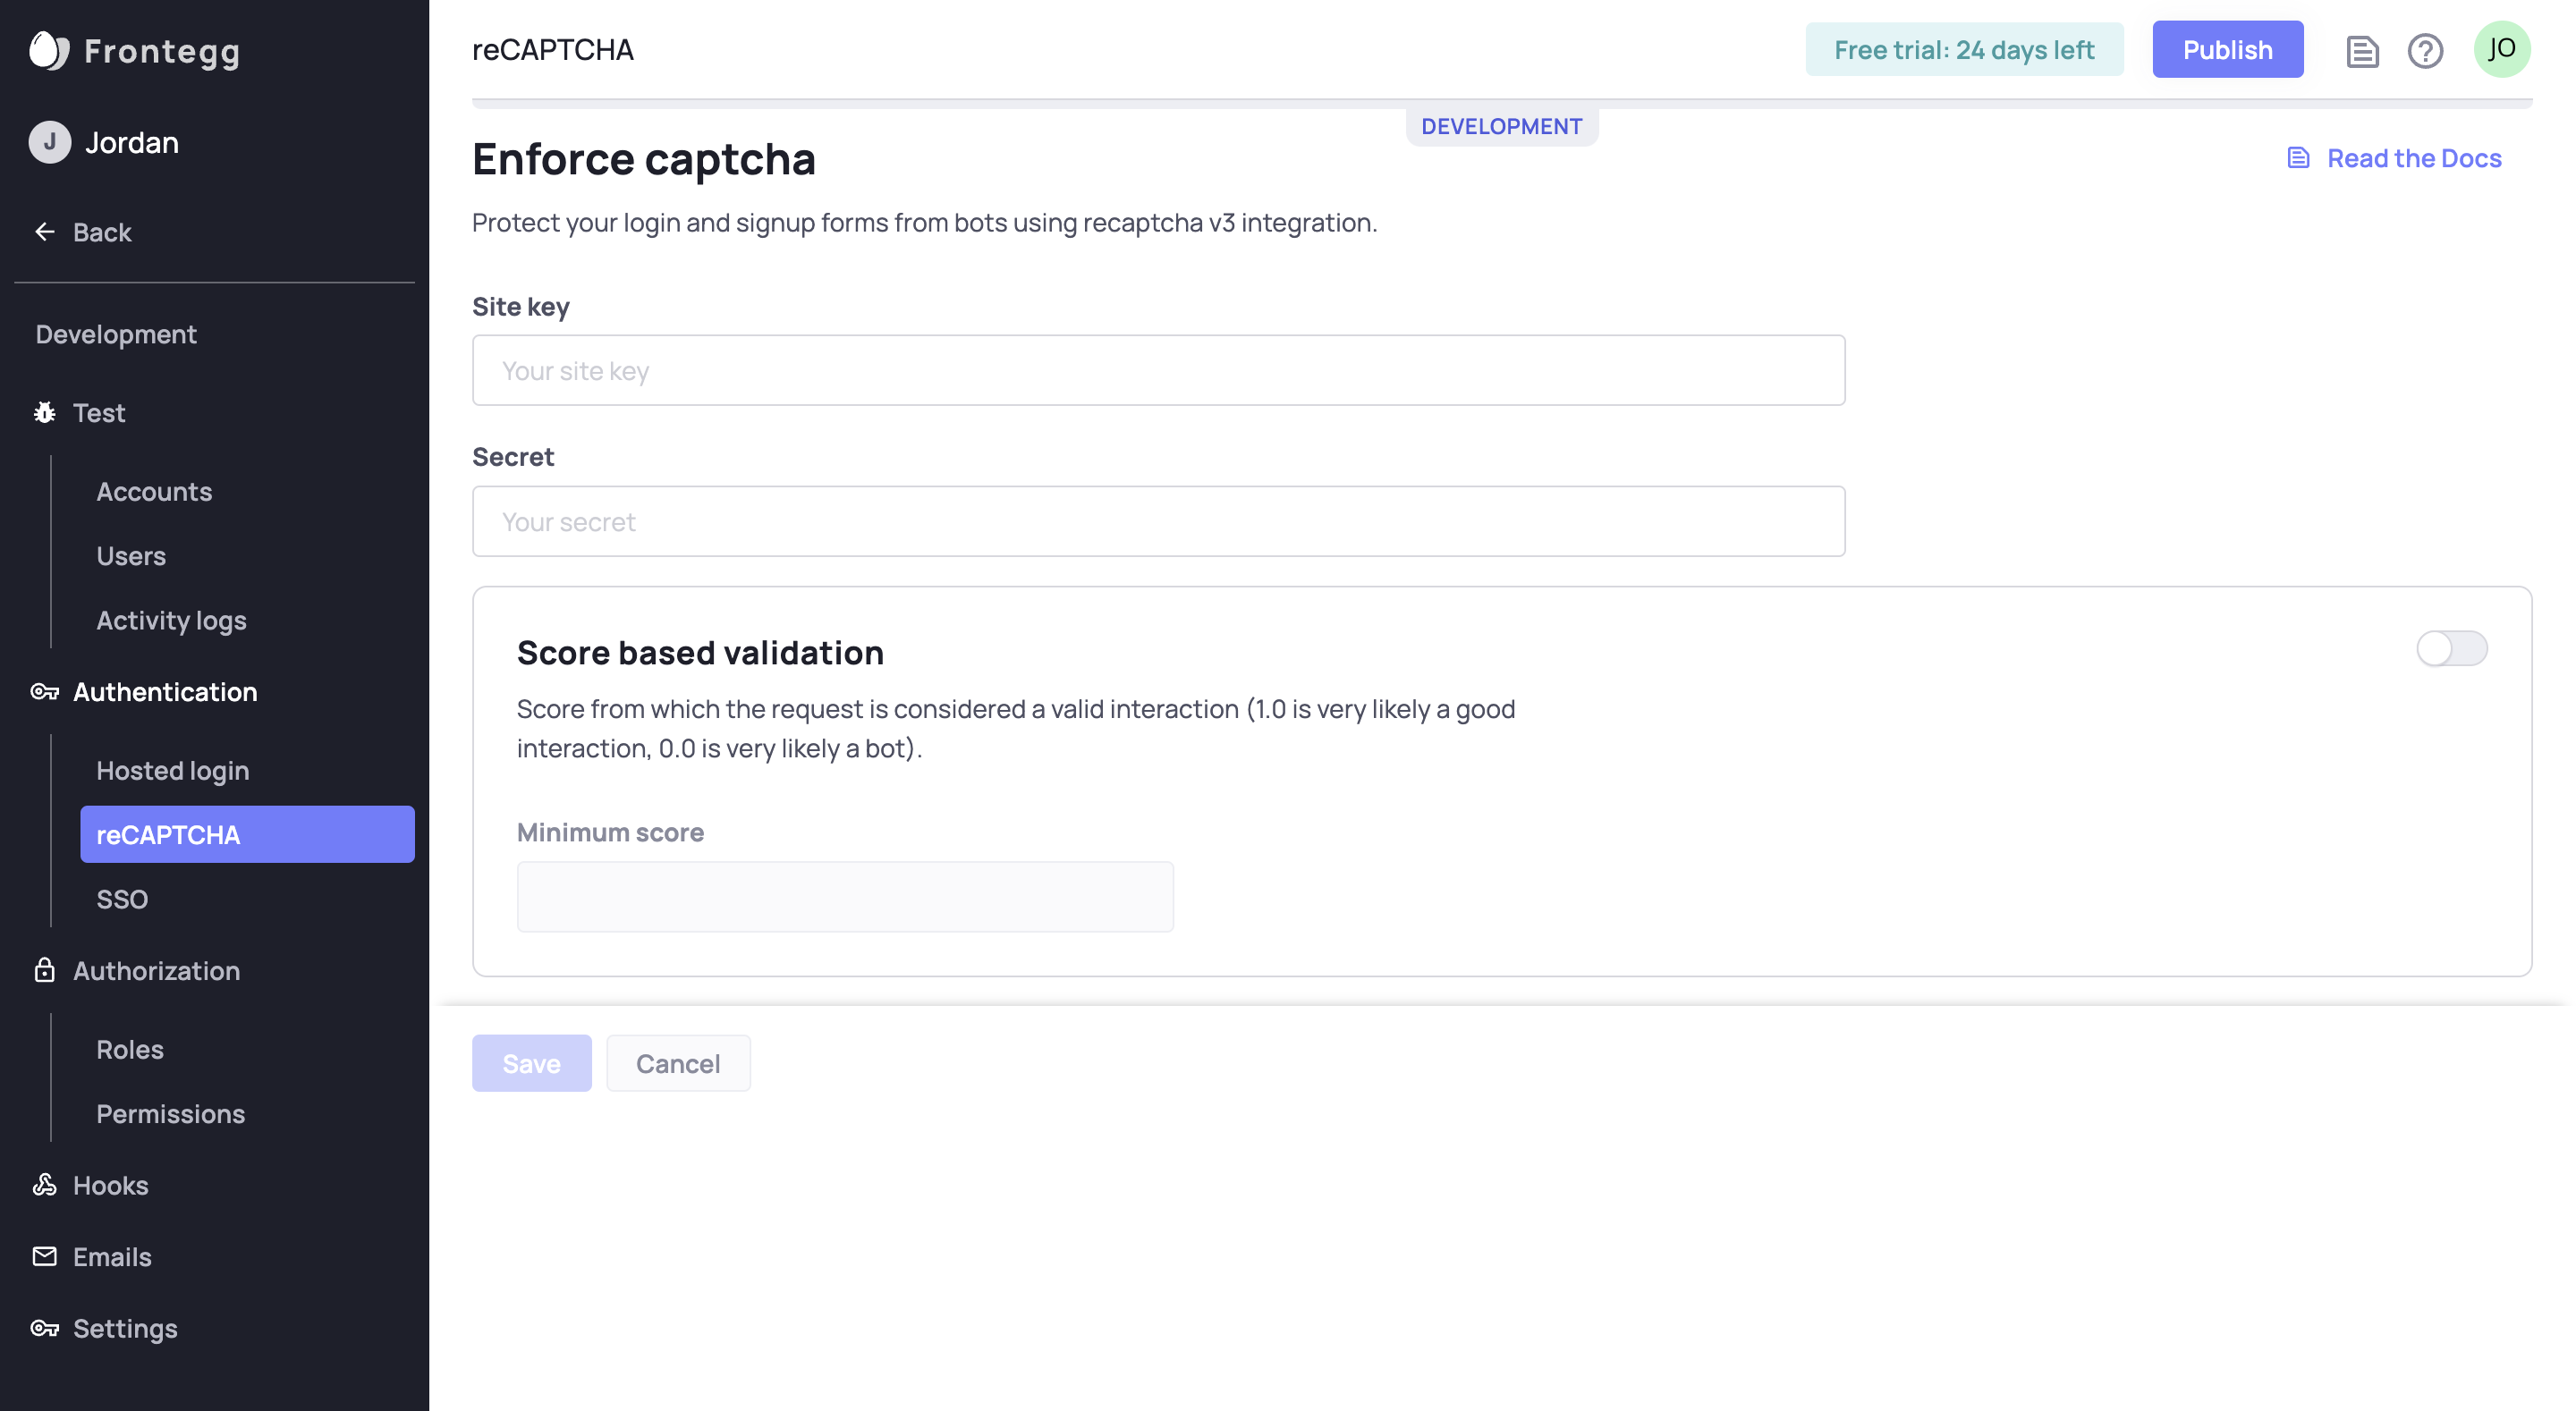Click the Test bug icon

45,413
